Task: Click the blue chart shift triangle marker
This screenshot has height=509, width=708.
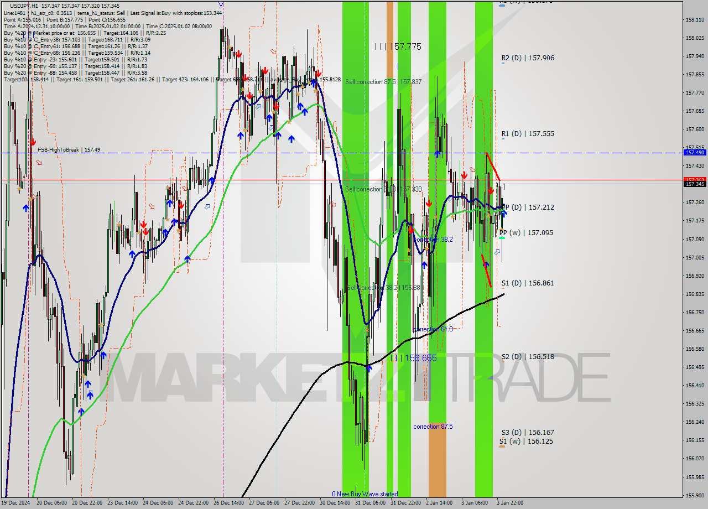Action: click(221, 4)
